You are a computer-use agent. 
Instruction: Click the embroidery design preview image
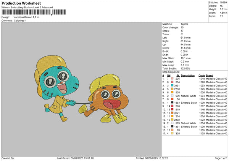point(82,89)
